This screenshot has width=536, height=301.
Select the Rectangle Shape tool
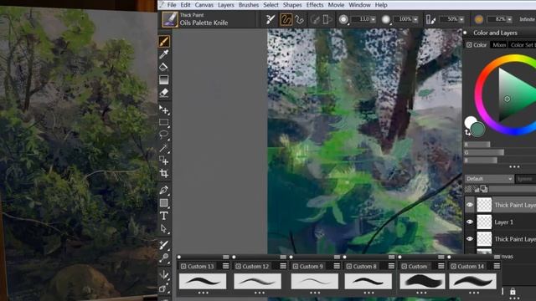pyautogui.click(x=164, y=202)
